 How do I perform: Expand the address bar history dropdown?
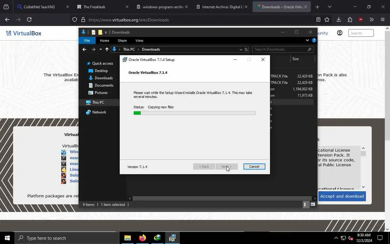pyautogui.click(x=241, y=49)
